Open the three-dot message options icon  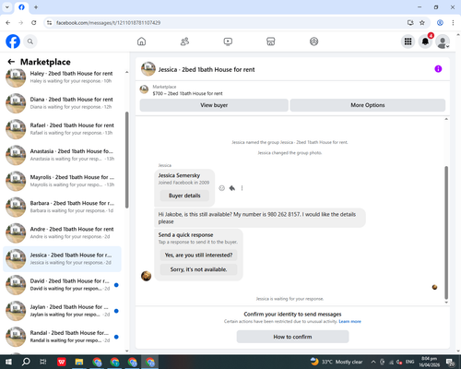[x=242, y=188]
